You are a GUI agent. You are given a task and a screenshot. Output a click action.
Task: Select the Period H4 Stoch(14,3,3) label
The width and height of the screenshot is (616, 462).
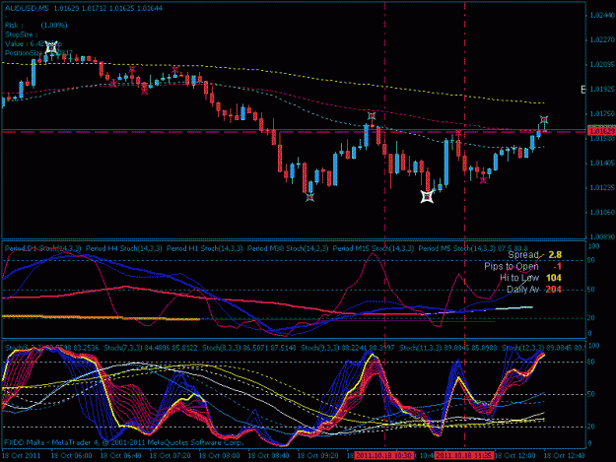pyautogui.click(x=124, y=248)
